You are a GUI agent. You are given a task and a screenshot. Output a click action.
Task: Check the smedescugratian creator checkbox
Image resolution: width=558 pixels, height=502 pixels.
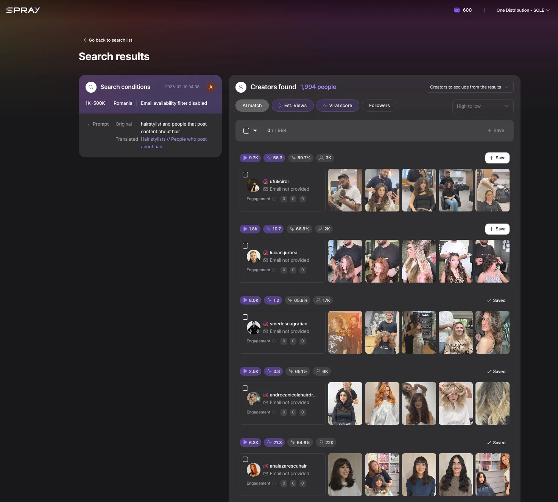point(245,317)
